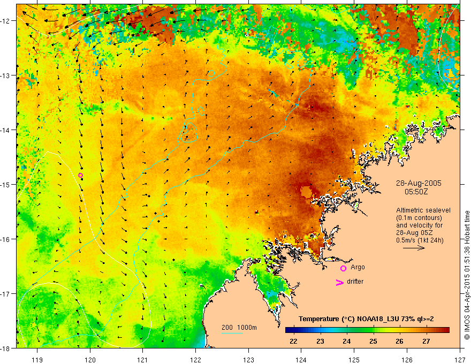Click the Argo float marker near 120°E
The image size is (471, 364).
tap(80, 176)
